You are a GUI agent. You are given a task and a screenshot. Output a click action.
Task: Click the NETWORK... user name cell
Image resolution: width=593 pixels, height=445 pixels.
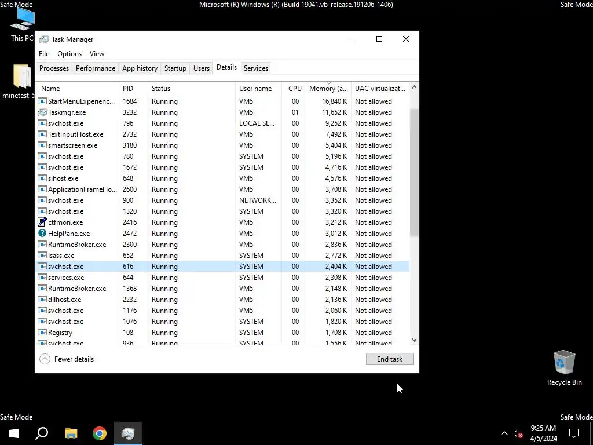(258, 200)
